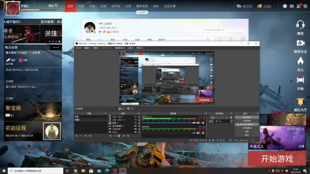
Task: Open source properties gear below sources list
Action: (x=119, y=136)
